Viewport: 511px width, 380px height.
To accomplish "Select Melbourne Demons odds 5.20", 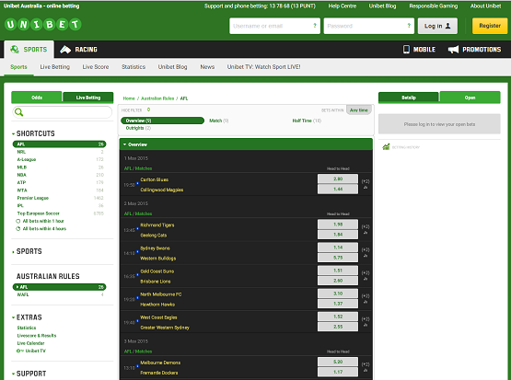I will point(338,362).
